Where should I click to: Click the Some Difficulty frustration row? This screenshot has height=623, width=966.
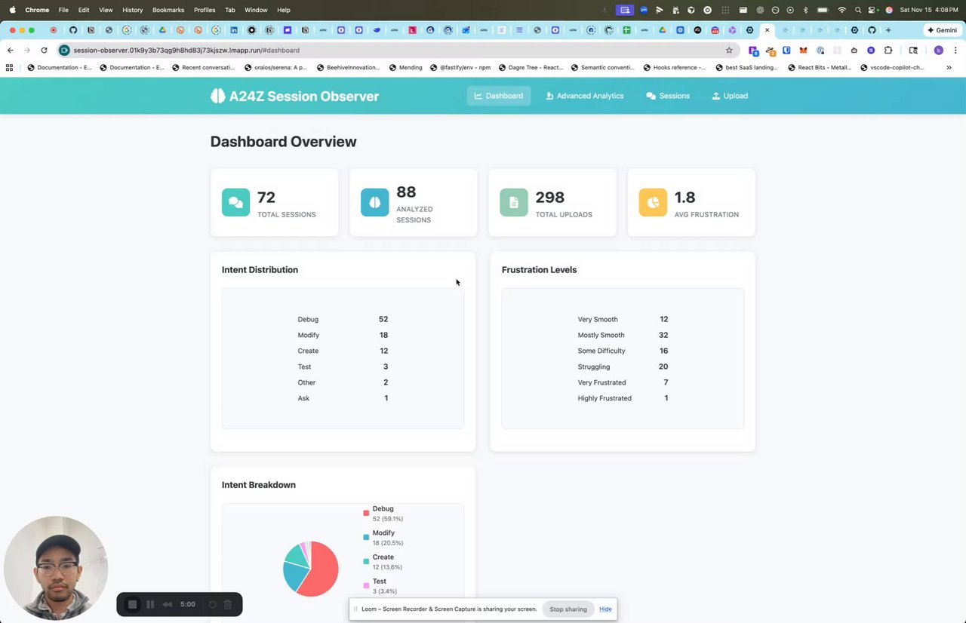tap(623, 351)
